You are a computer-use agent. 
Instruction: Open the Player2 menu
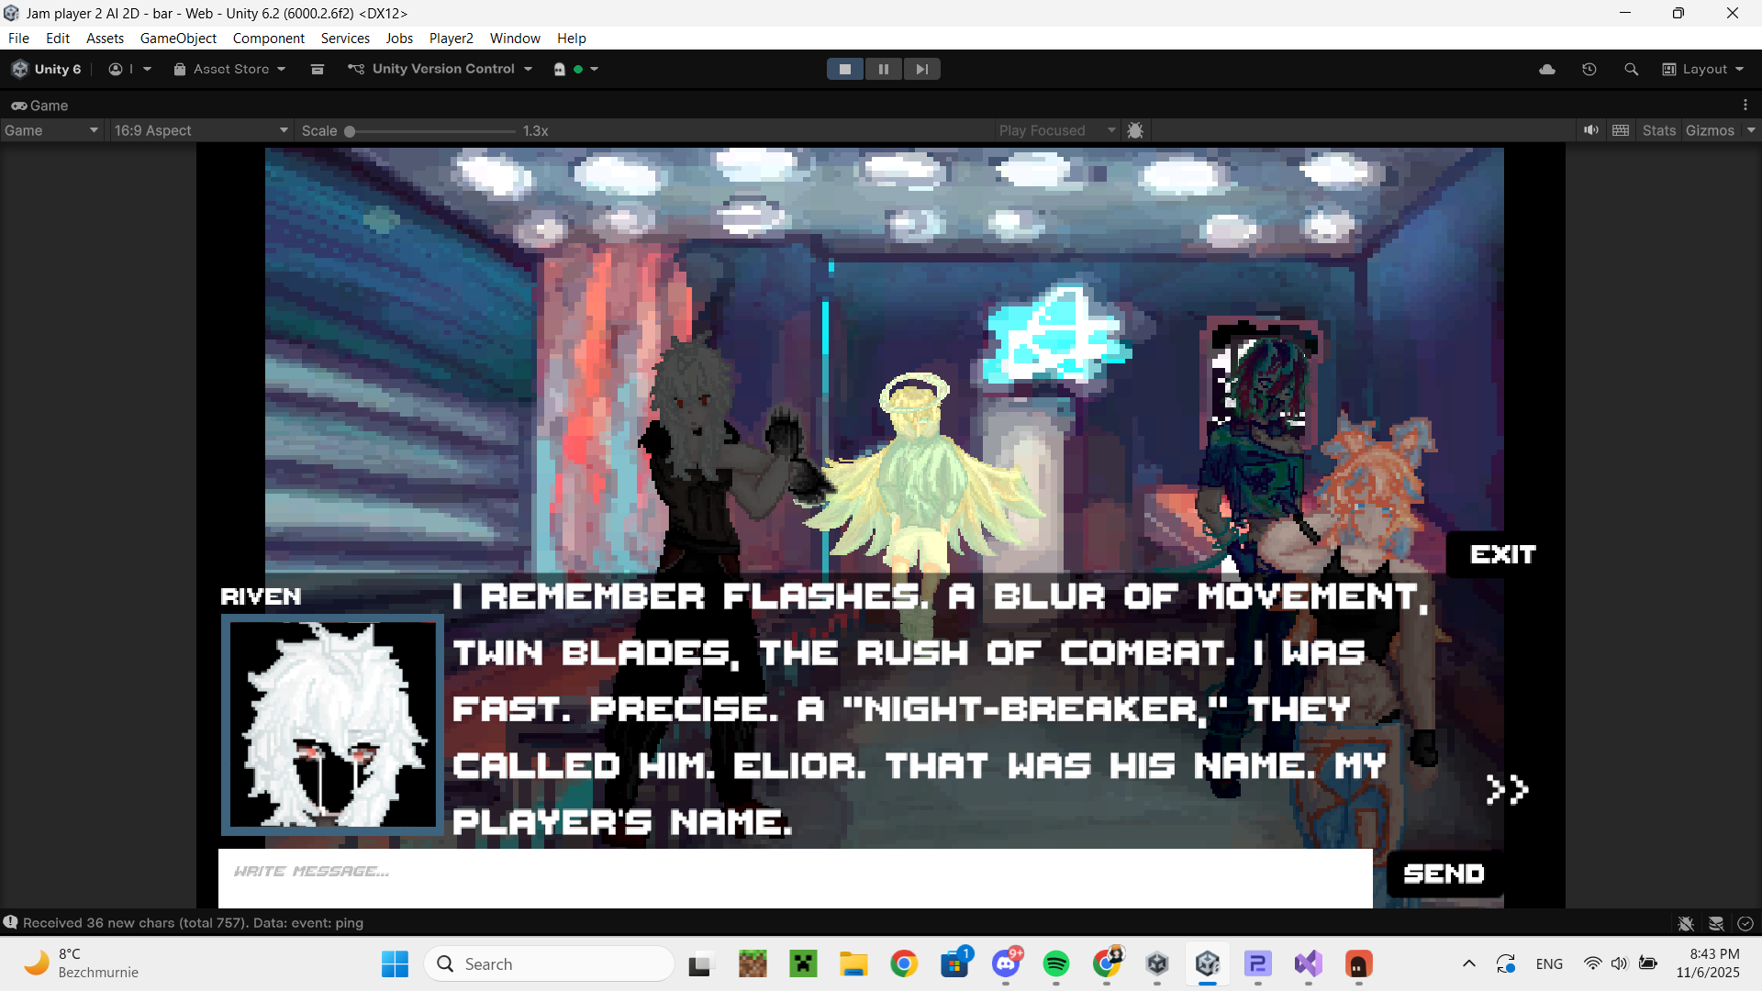click(x=451, y=39)
